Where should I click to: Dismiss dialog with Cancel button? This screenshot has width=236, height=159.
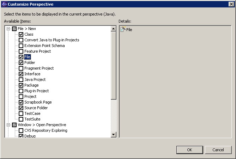[218, 150]
